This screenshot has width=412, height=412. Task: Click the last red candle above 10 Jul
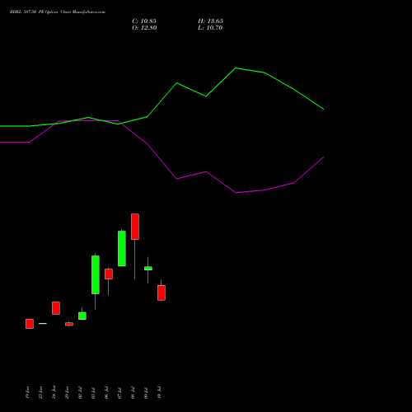pyautogui.click(x=162, y=293)
